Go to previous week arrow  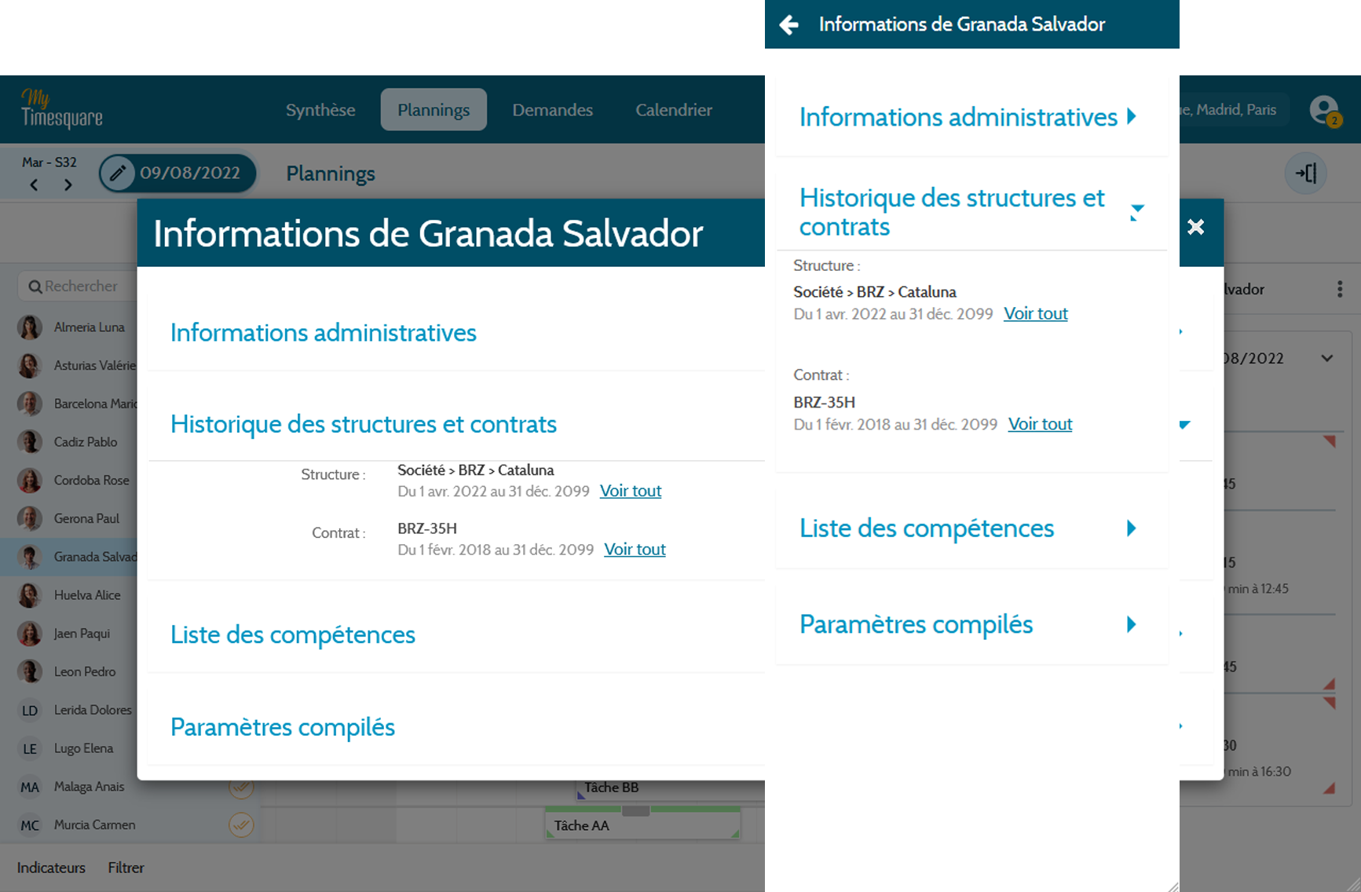click(x=34, y=185)
